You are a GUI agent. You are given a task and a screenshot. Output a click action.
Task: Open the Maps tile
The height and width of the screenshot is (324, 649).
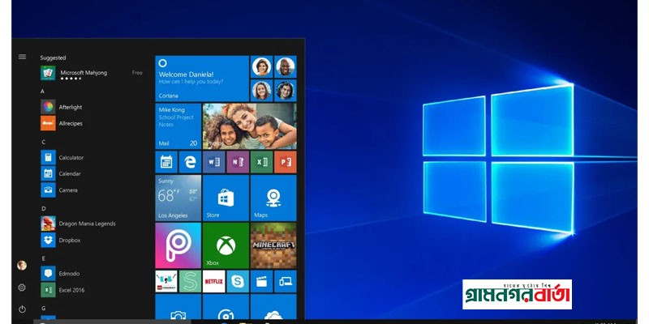tap(273, 198)
